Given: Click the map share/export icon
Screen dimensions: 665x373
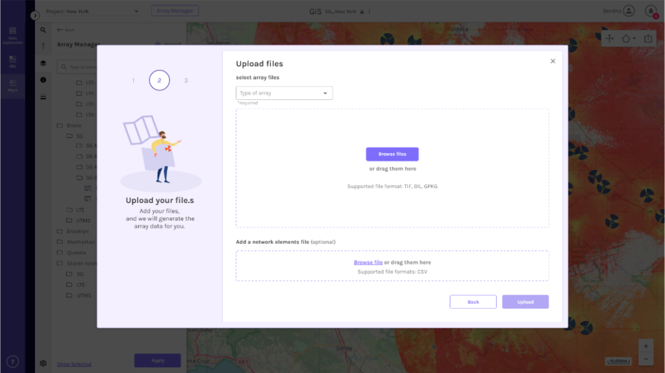Looking at the screenshot, I should (648, 38).
